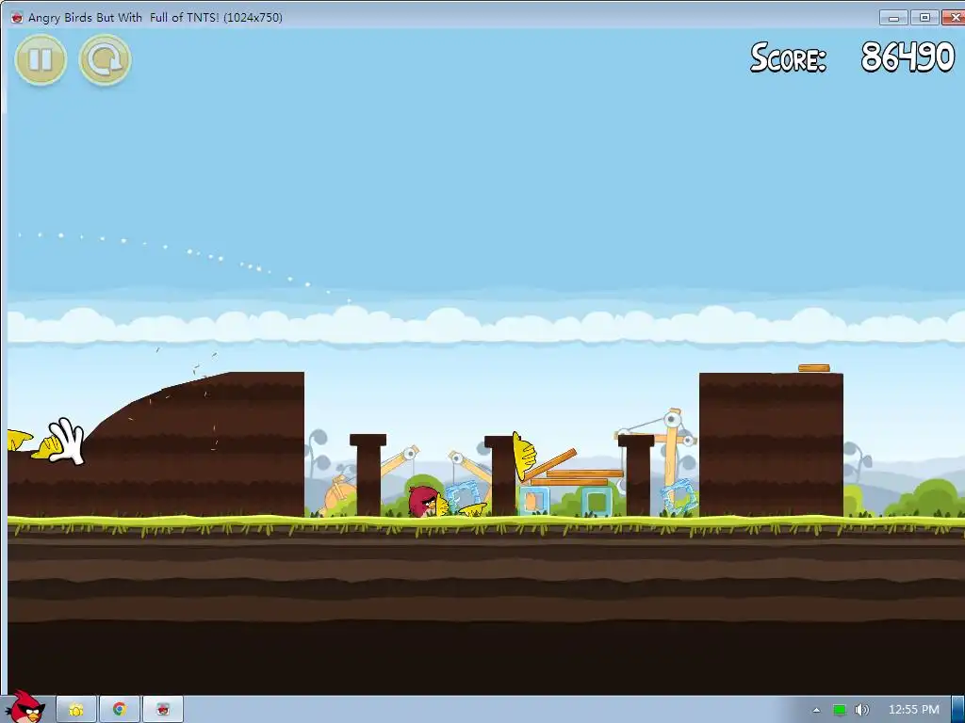The width and height of the screenshot is (965, 723).
Task: Open the clock showing 12:55 PM
Action: click(914, 710)
